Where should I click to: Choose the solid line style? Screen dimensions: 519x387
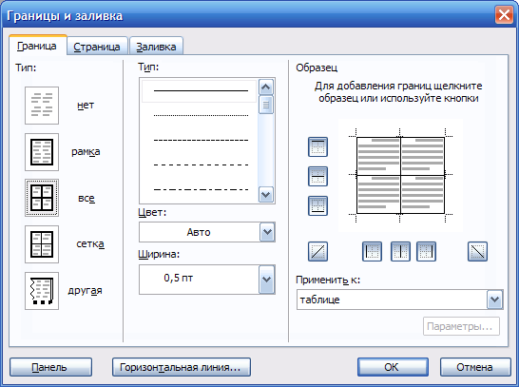tap(199, 90)
